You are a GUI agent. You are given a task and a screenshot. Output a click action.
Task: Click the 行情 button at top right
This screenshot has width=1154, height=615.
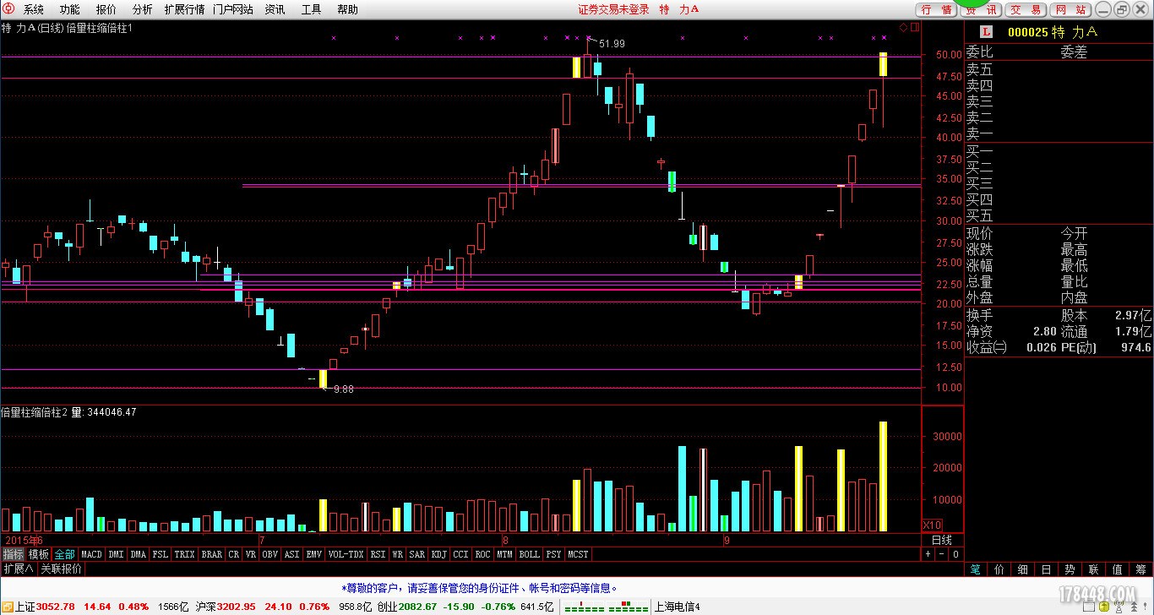(937, 9)
